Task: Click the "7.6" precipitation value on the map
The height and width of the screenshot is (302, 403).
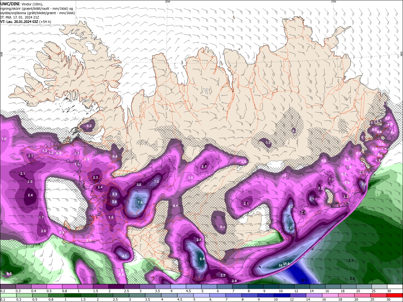Action: 140,202
